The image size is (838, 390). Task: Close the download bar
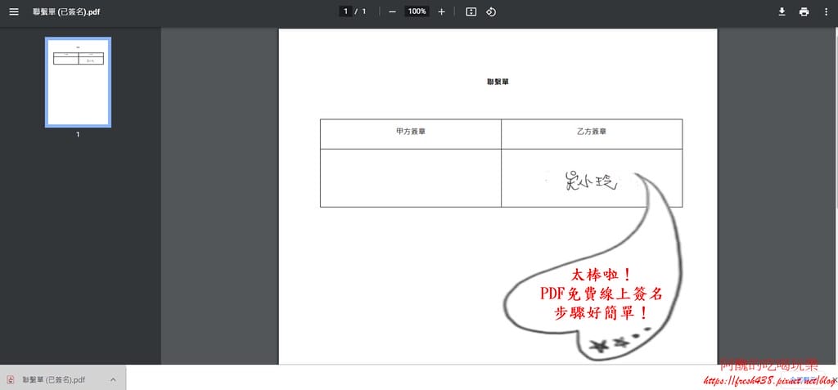834,380
